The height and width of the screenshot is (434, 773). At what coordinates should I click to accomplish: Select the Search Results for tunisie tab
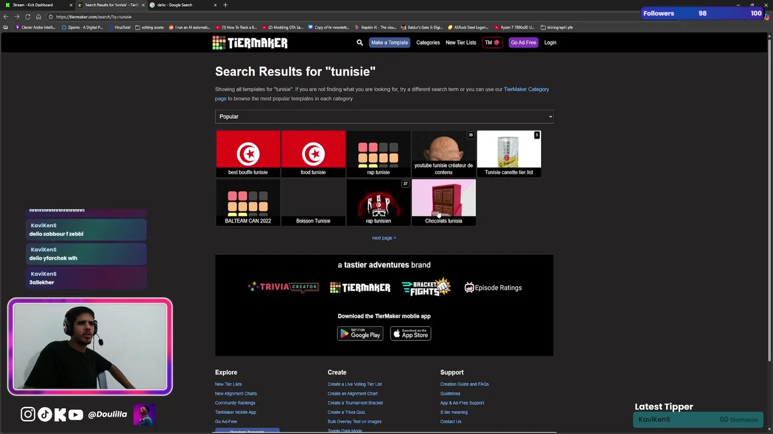click(111, 5)
